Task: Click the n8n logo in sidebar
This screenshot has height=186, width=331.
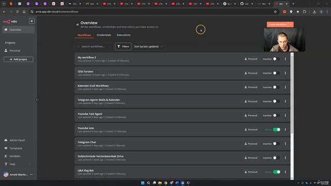Action: [x=10, y=22]
